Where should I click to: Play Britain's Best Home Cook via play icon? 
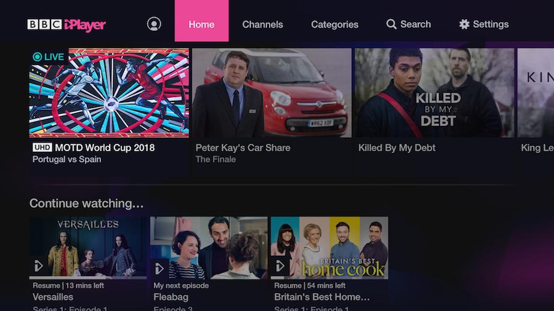click(x=280, y=266)
